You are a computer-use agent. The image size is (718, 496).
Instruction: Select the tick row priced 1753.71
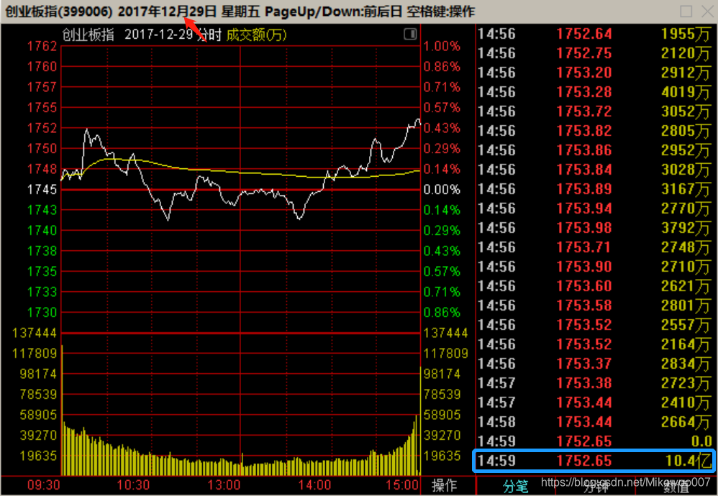[x=595, y=247]
